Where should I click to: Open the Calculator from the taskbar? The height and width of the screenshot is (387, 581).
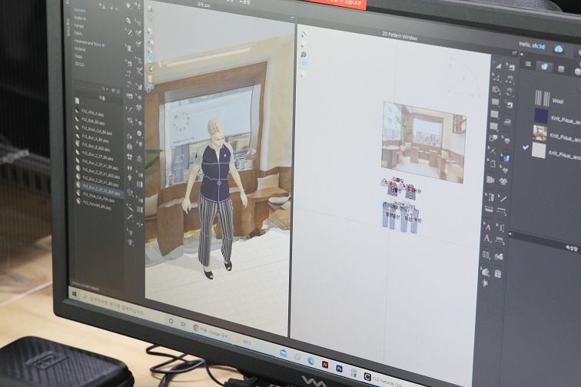tap(354, 372)
